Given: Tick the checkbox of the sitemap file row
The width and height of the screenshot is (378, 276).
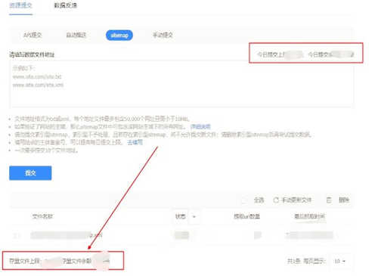Looking at the screenshot, I should click(x=17, y=235).
